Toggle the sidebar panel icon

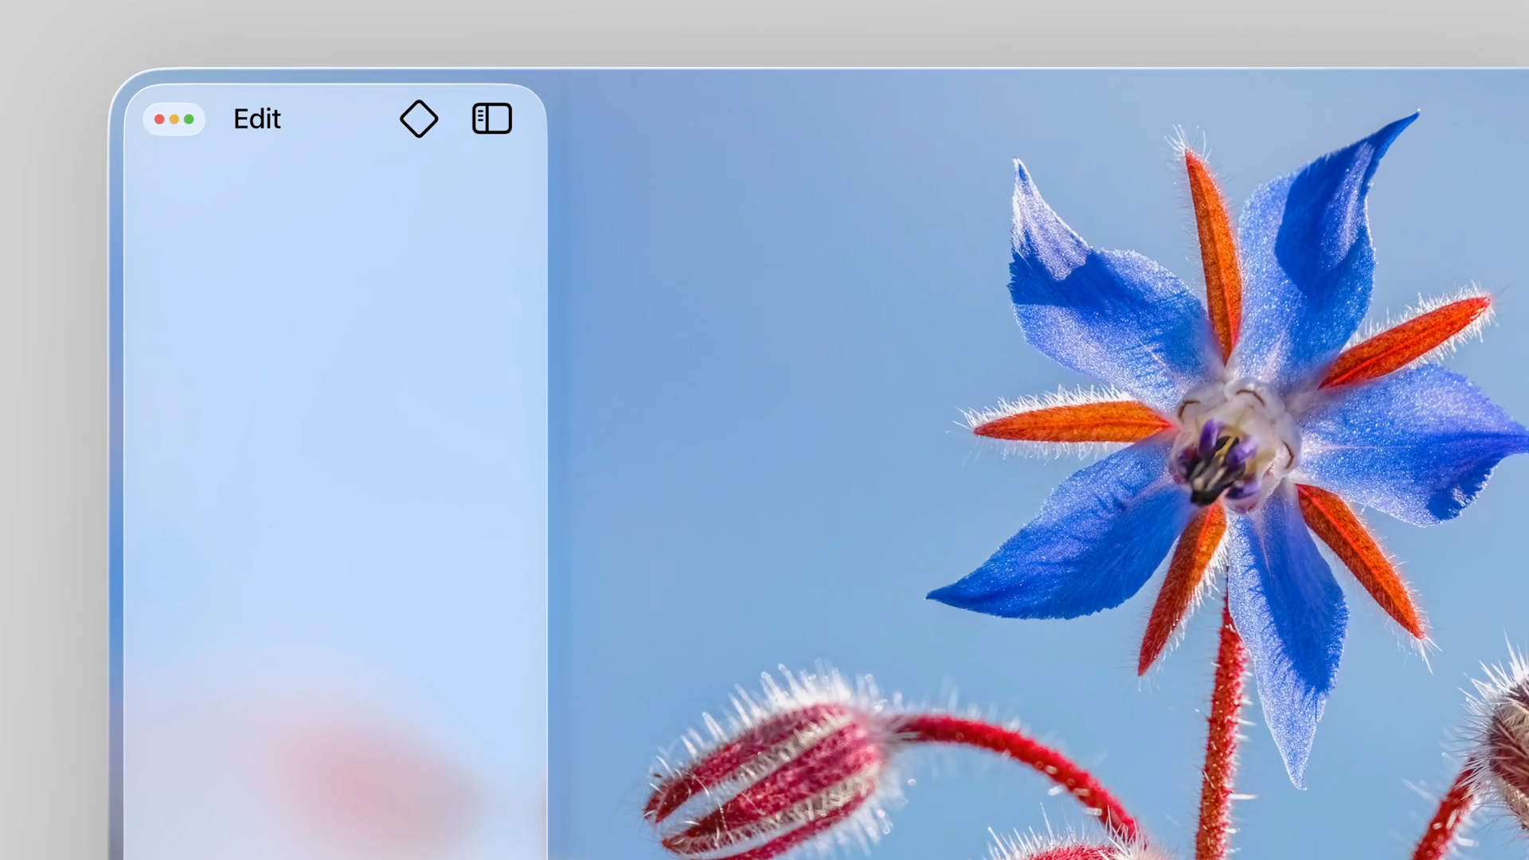[492, 119]
